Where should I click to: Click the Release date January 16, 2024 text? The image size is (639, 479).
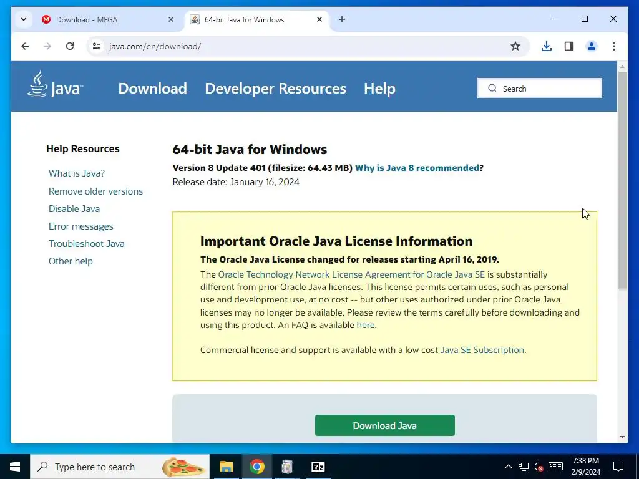[x=236, y=182]
